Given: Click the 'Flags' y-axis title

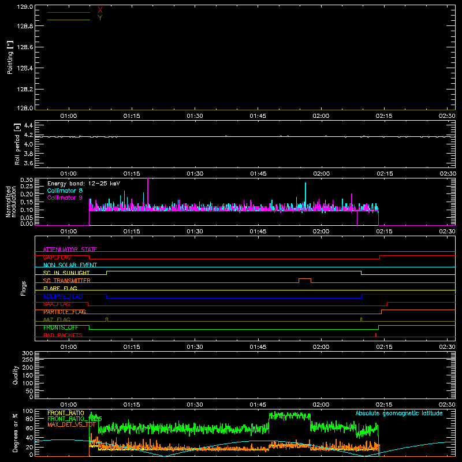Looking at the screenshot, I should [23, 288].
